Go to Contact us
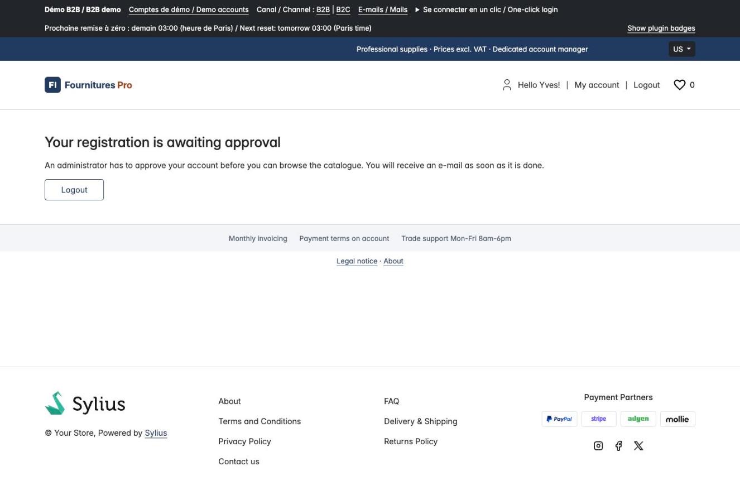The height and width of the screenshot is (500, 740). [239, 461]
